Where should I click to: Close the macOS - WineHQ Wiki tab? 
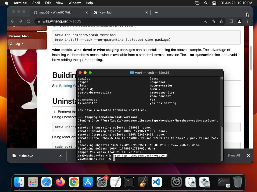coord(87,12)
